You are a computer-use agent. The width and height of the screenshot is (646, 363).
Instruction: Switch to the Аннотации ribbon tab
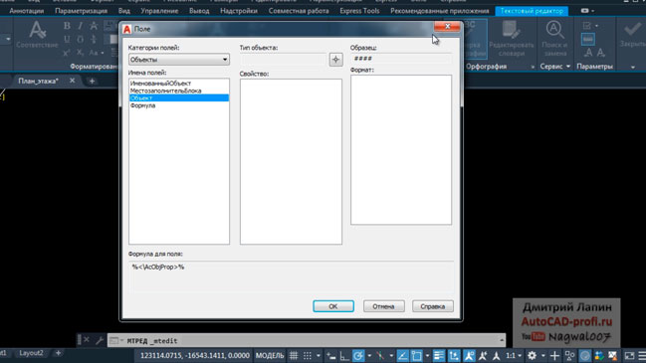26,11
